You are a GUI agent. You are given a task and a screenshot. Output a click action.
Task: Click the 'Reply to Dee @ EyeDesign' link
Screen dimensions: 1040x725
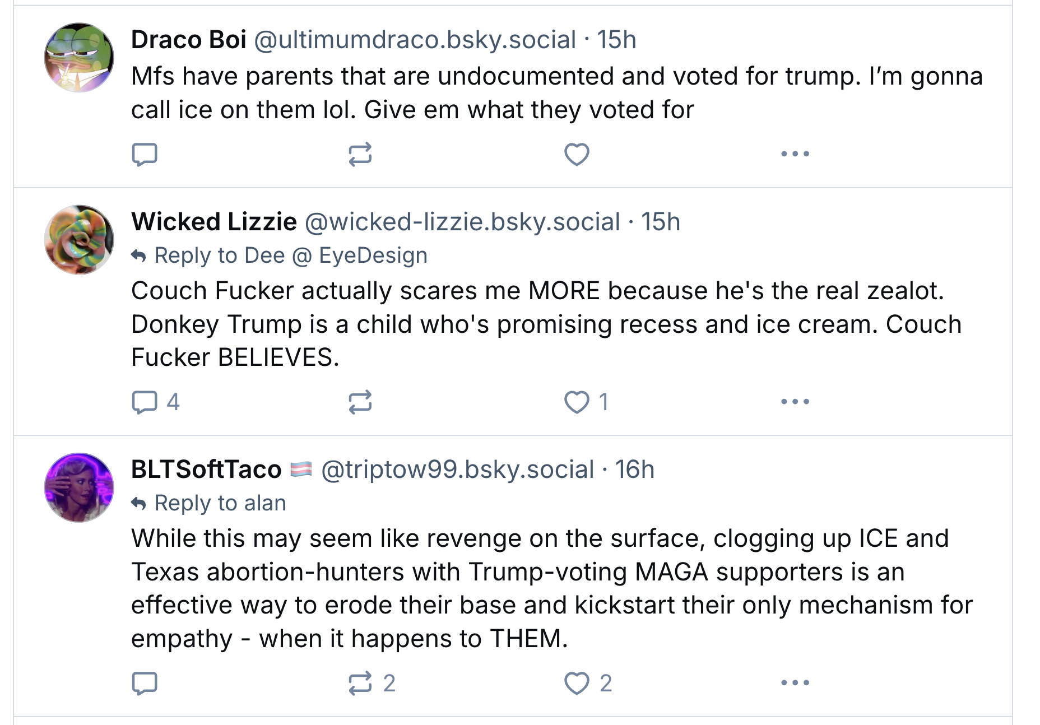(x=290, y=255)
